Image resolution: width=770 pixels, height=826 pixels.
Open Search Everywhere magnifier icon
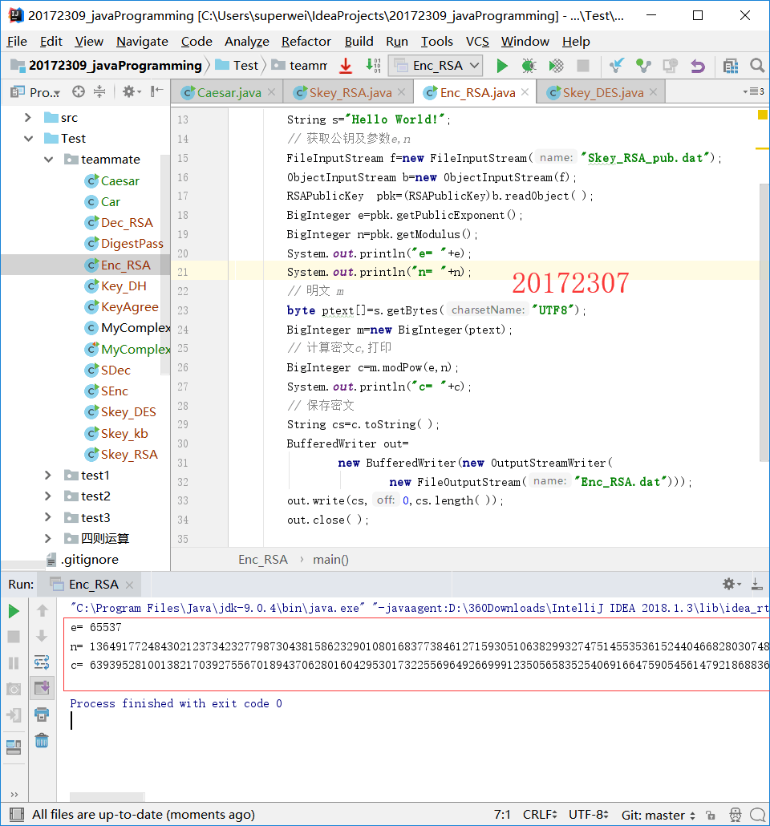(x=757, y=66)
